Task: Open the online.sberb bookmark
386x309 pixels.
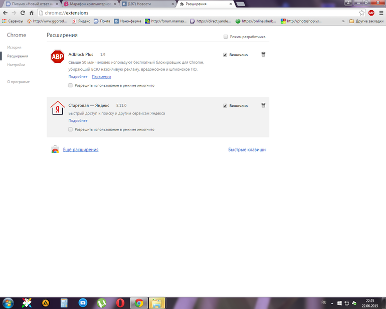Action: 256,21
